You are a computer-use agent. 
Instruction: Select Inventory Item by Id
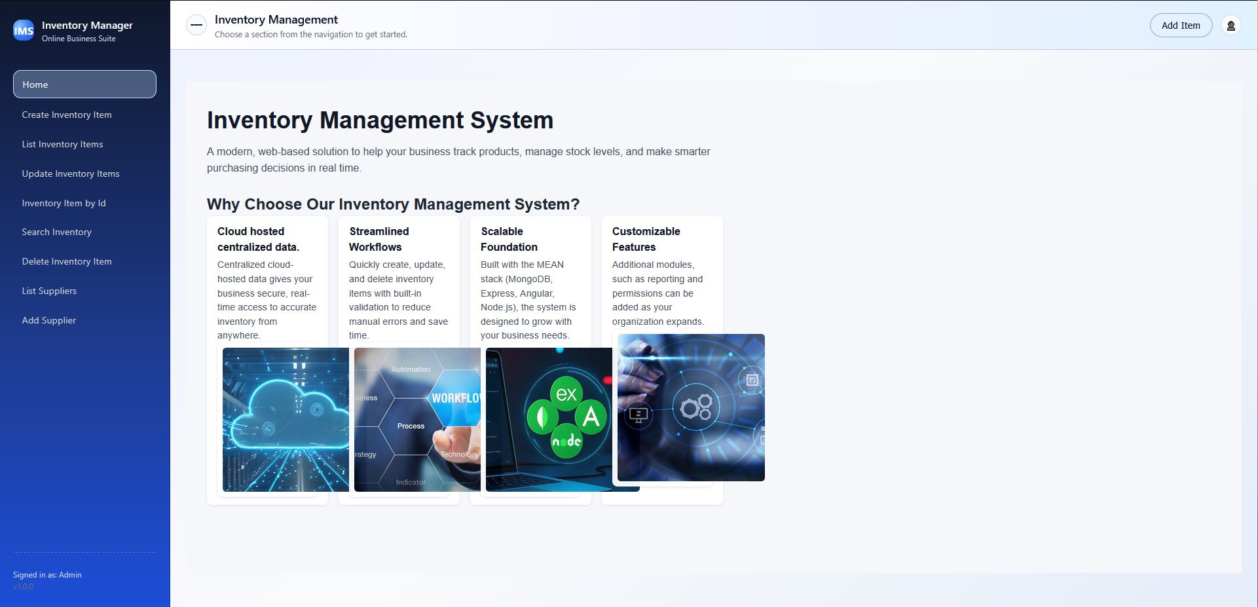64,203
